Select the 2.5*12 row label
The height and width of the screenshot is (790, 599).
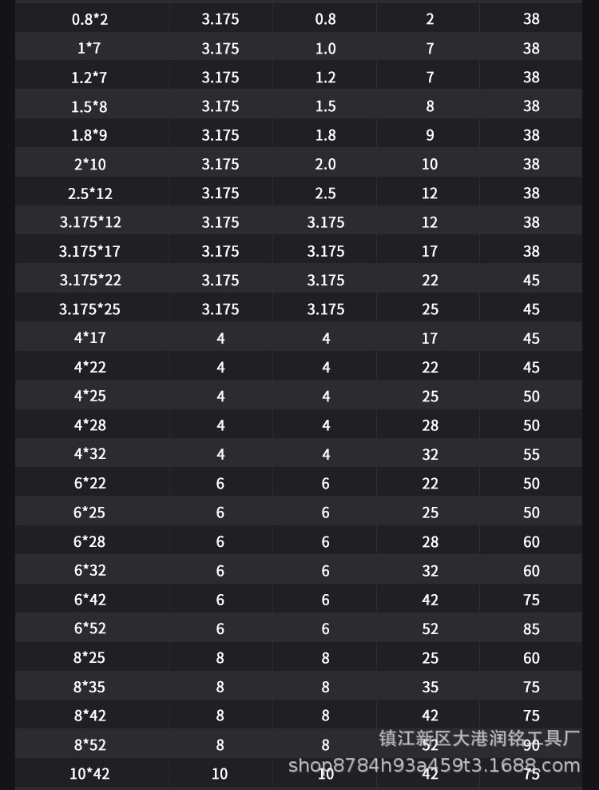coord(89,194)
